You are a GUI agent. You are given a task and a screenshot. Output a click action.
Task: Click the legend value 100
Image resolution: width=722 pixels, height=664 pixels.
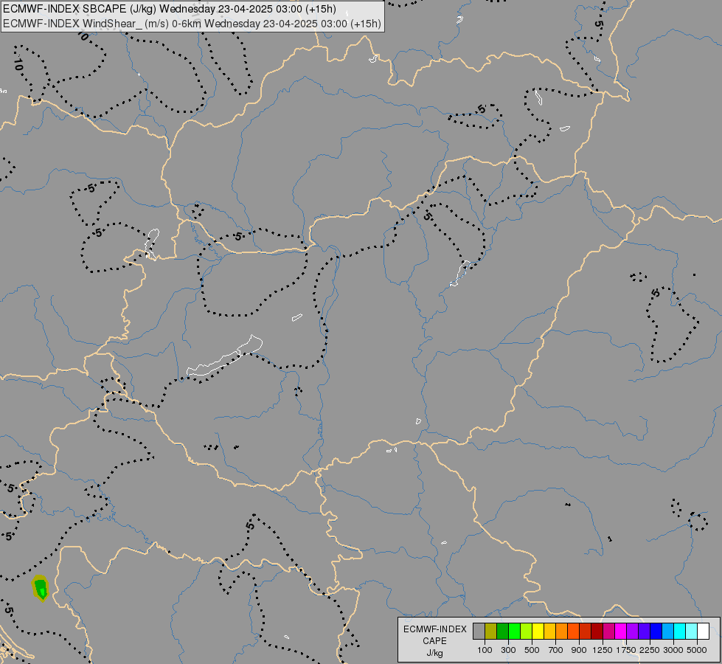pyautogui.click(x=485, y=650)
